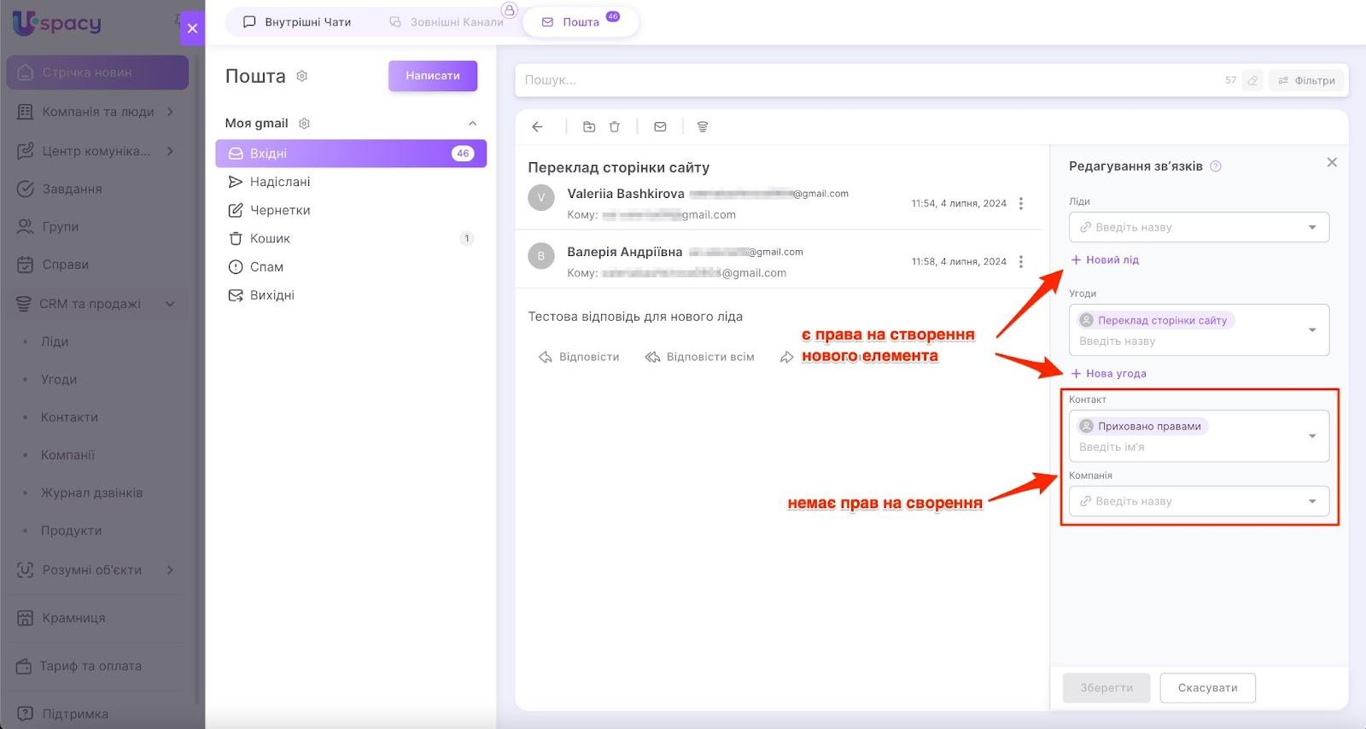
Task: Click the Скасувати button
Action: (x=1208, y=688)
